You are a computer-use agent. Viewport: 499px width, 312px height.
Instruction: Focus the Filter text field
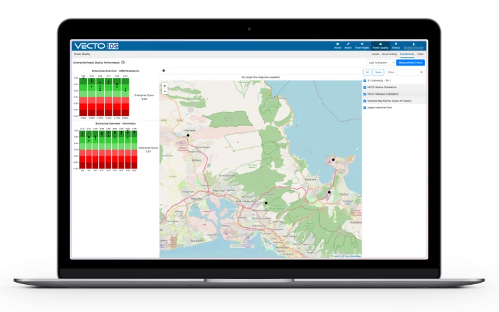[402, 72]
